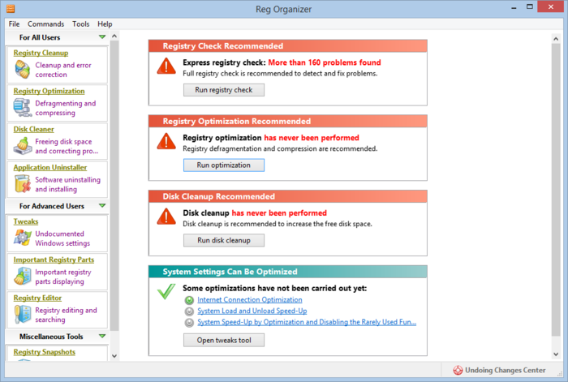This screenshot has height=382, width=568.
Task: Click the Registry Optimization computers icon
Action: tap(22, 108)
